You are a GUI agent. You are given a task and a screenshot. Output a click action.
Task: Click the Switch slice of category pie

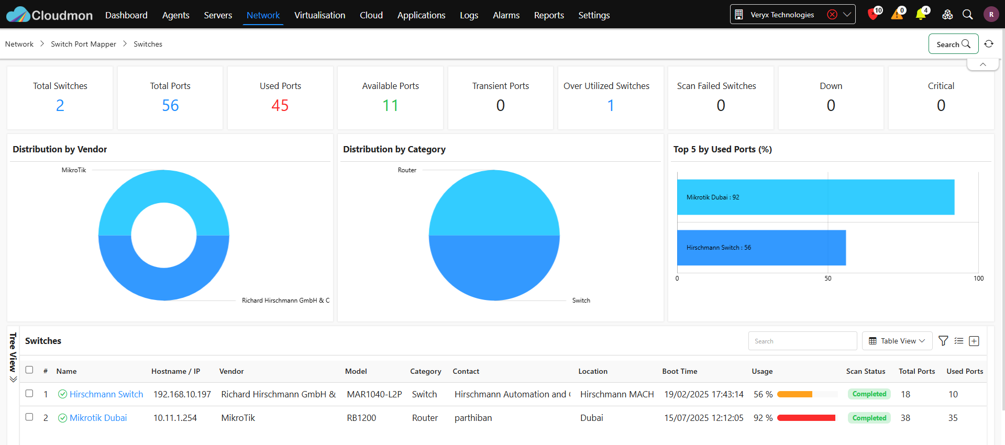click(494, 268)
